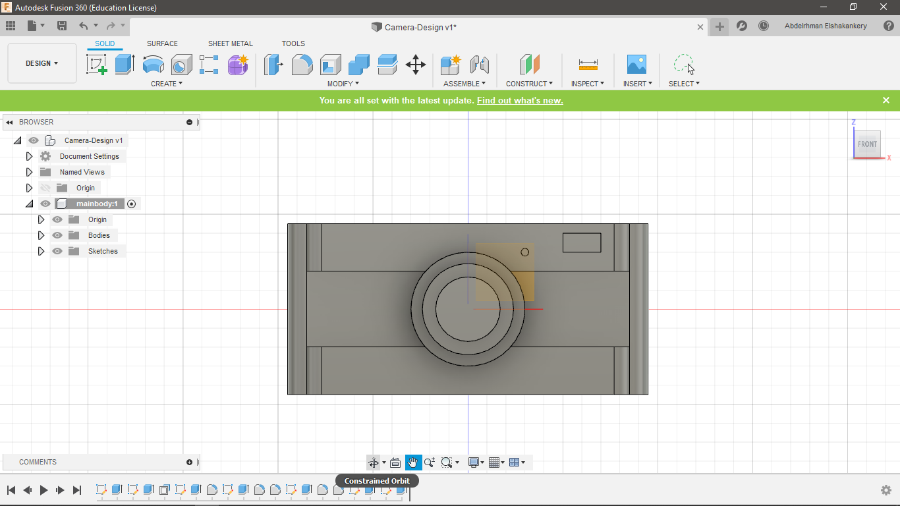Viewport: 900px width, 506px height.
Task: Open Display Settings dropdown
Action: (x=476, y=463)
